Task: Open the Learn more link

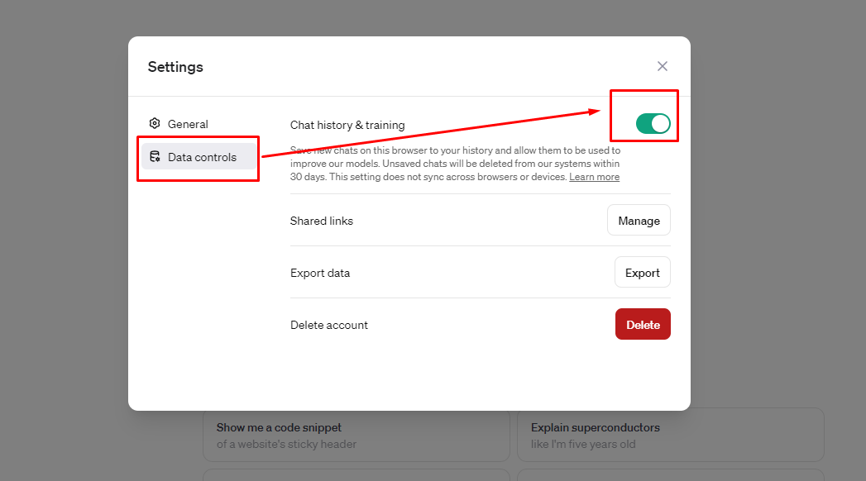Action: (594, 177)
